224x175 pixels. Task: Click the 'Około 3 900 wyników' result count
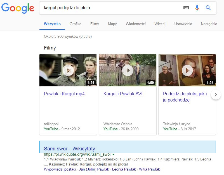[x=68, y=37]
